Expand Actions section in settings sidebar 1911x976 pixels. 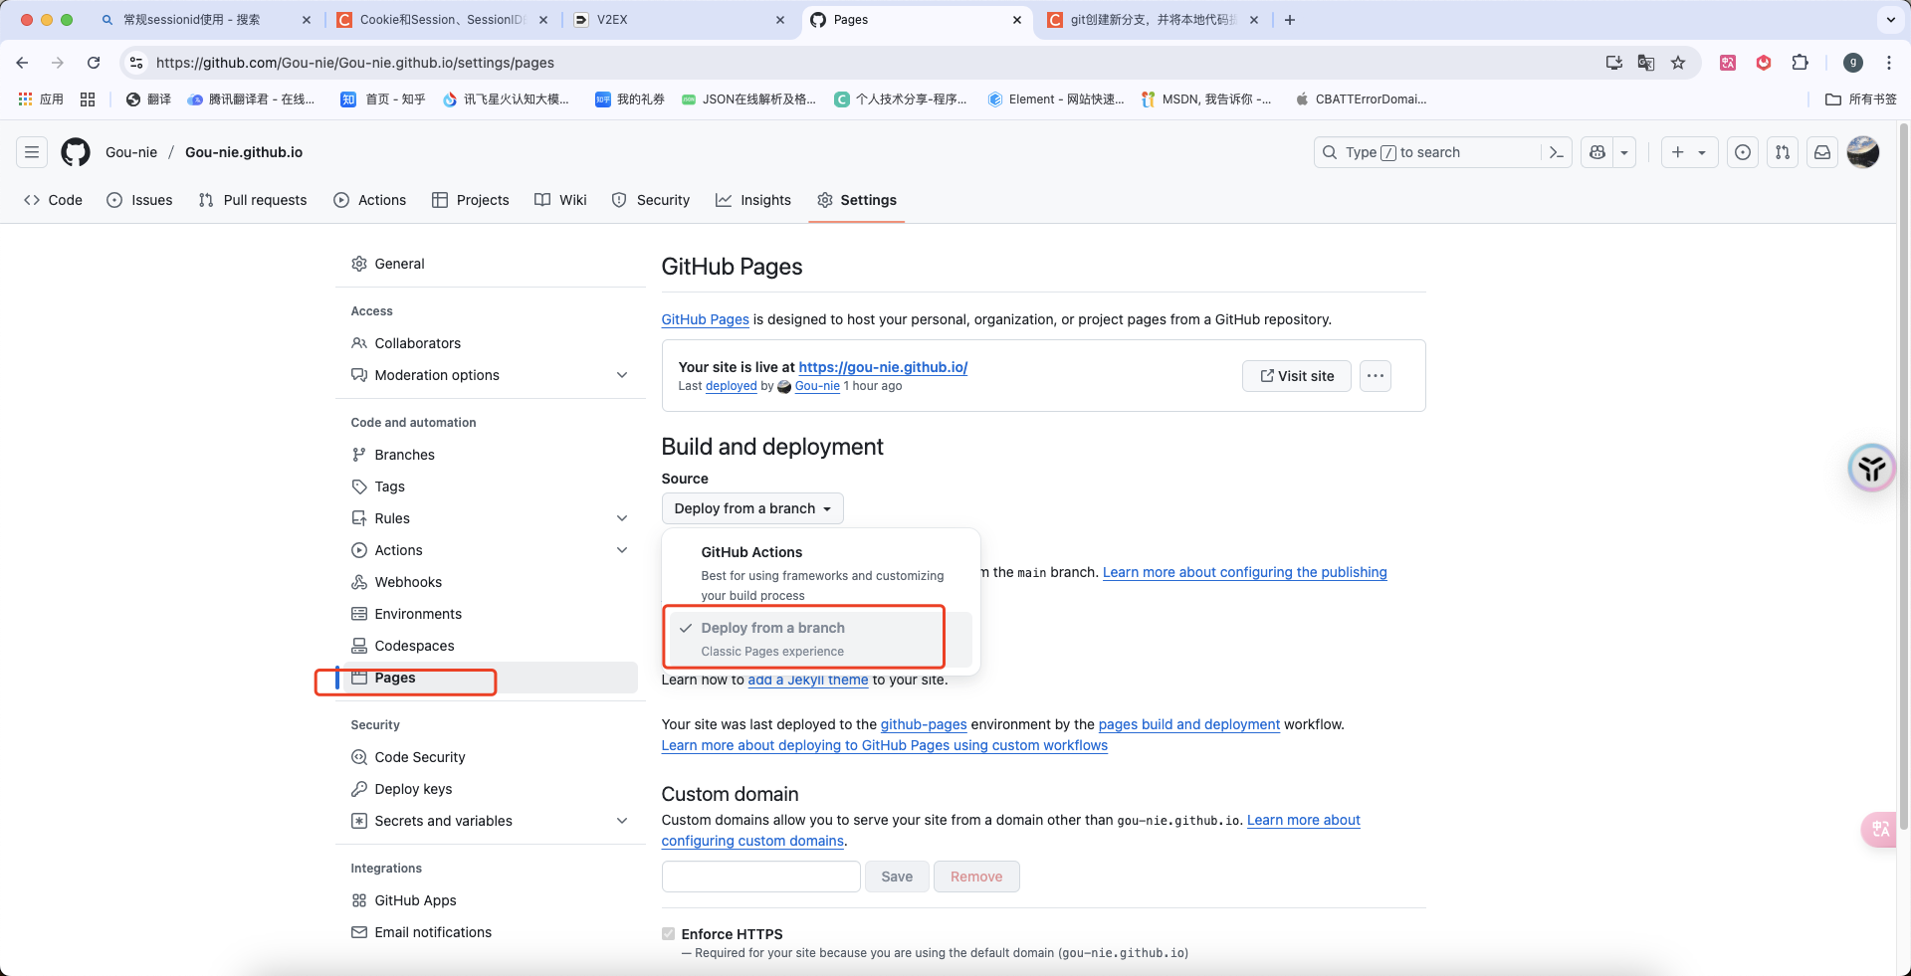coord(622,550)
